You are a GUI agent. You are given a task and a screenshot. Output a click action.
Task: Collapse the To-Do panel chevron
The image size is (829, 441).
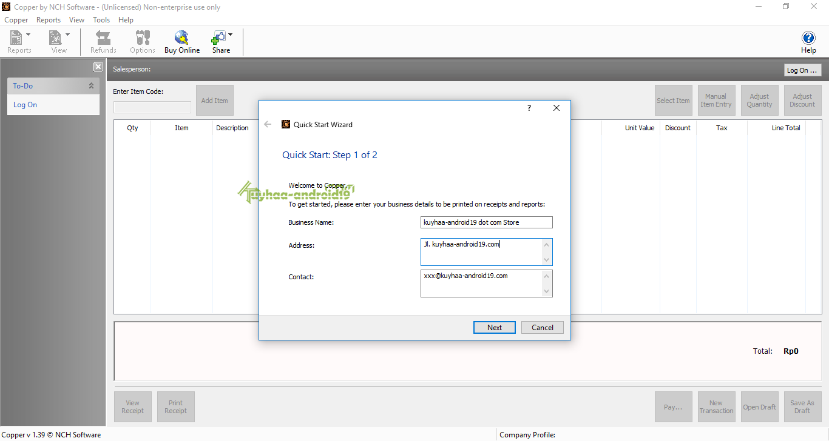click(x=91, y=86)
